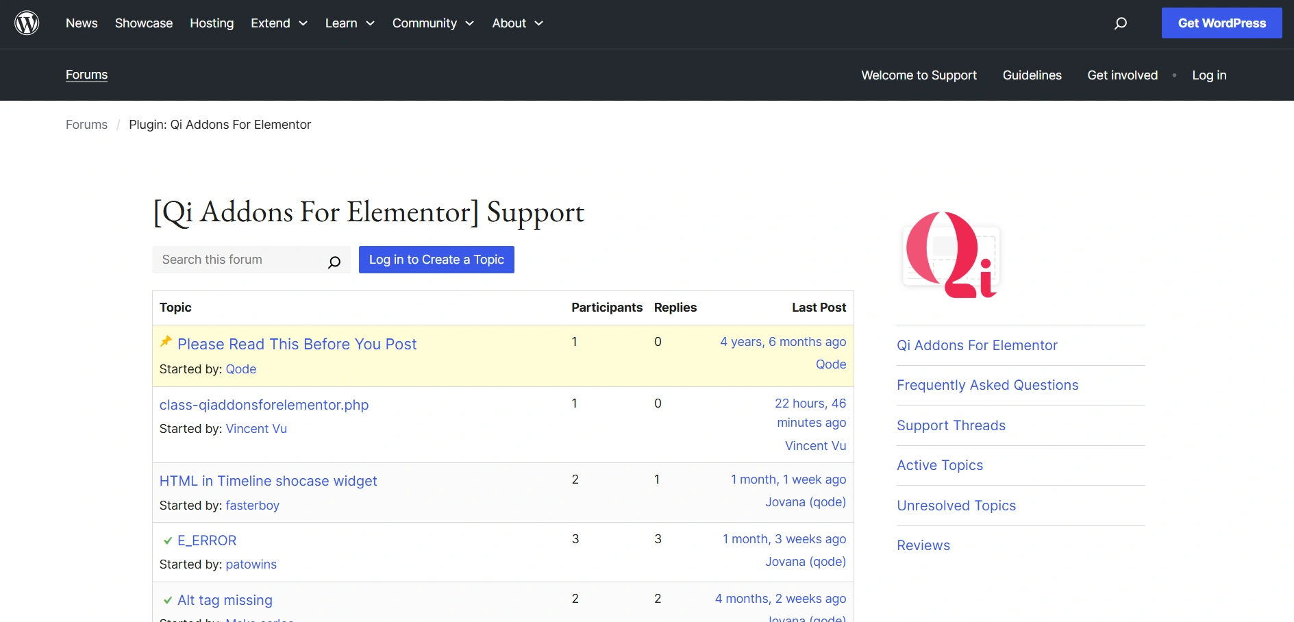
Task: Open Qode author profile under Please Read topic
Action: pyautogui.click(x=241, y=369)
